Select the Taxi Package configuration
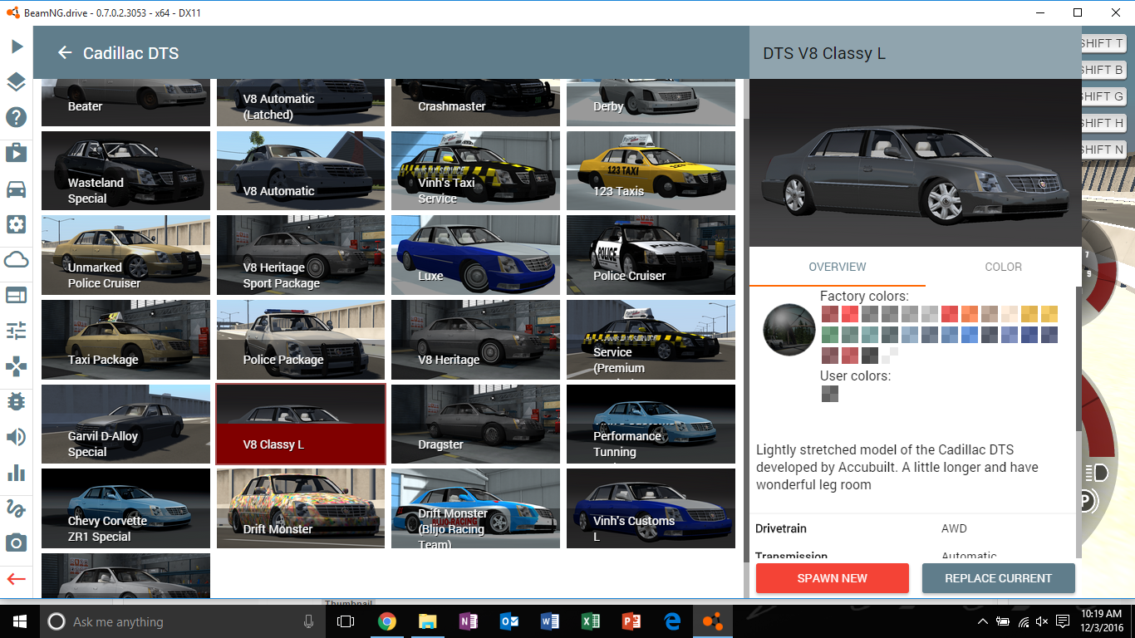The height and width of the screenshot is (638, 1135). [x=125, y=340]
